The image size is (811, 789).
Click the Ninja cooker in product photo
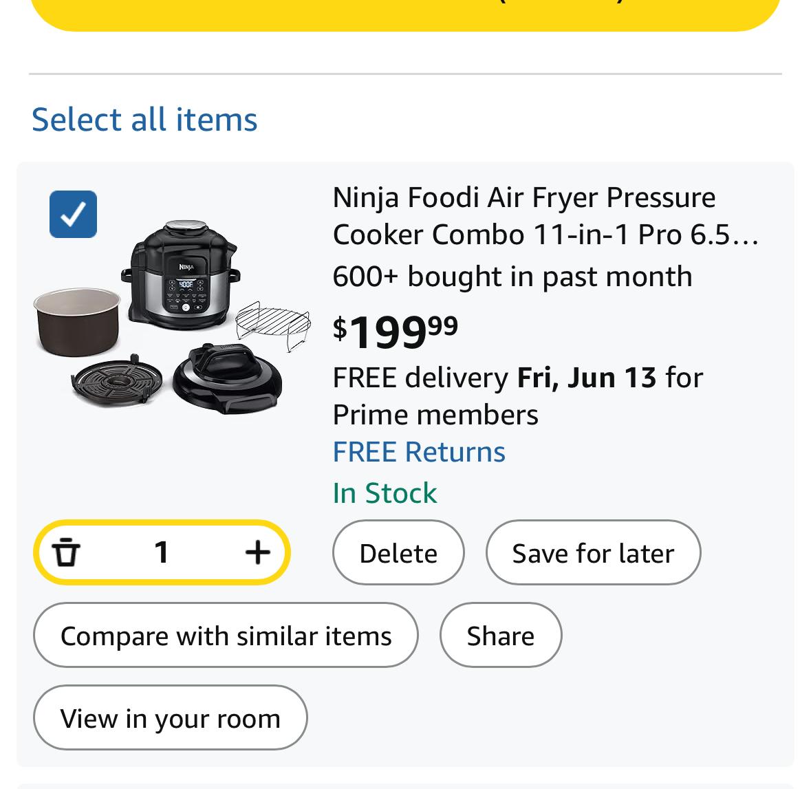tap(180, 275)
